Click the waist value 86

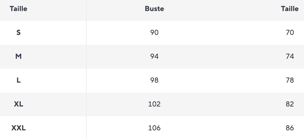click(290, 128)
